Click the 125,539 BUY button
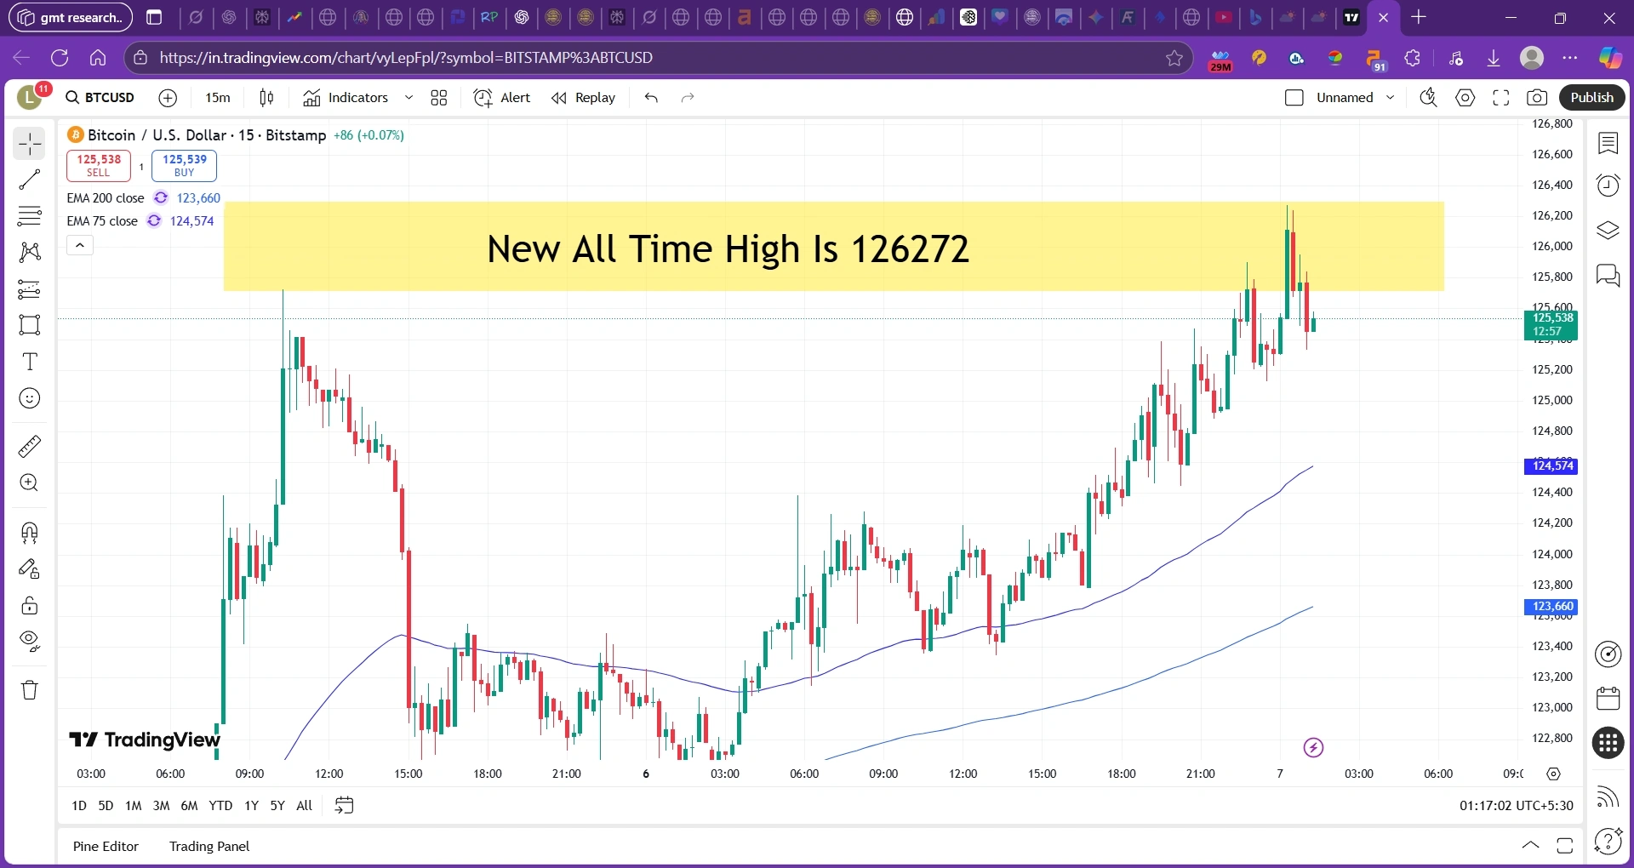Screen dimensions: 1634x868 click(184, 165)
